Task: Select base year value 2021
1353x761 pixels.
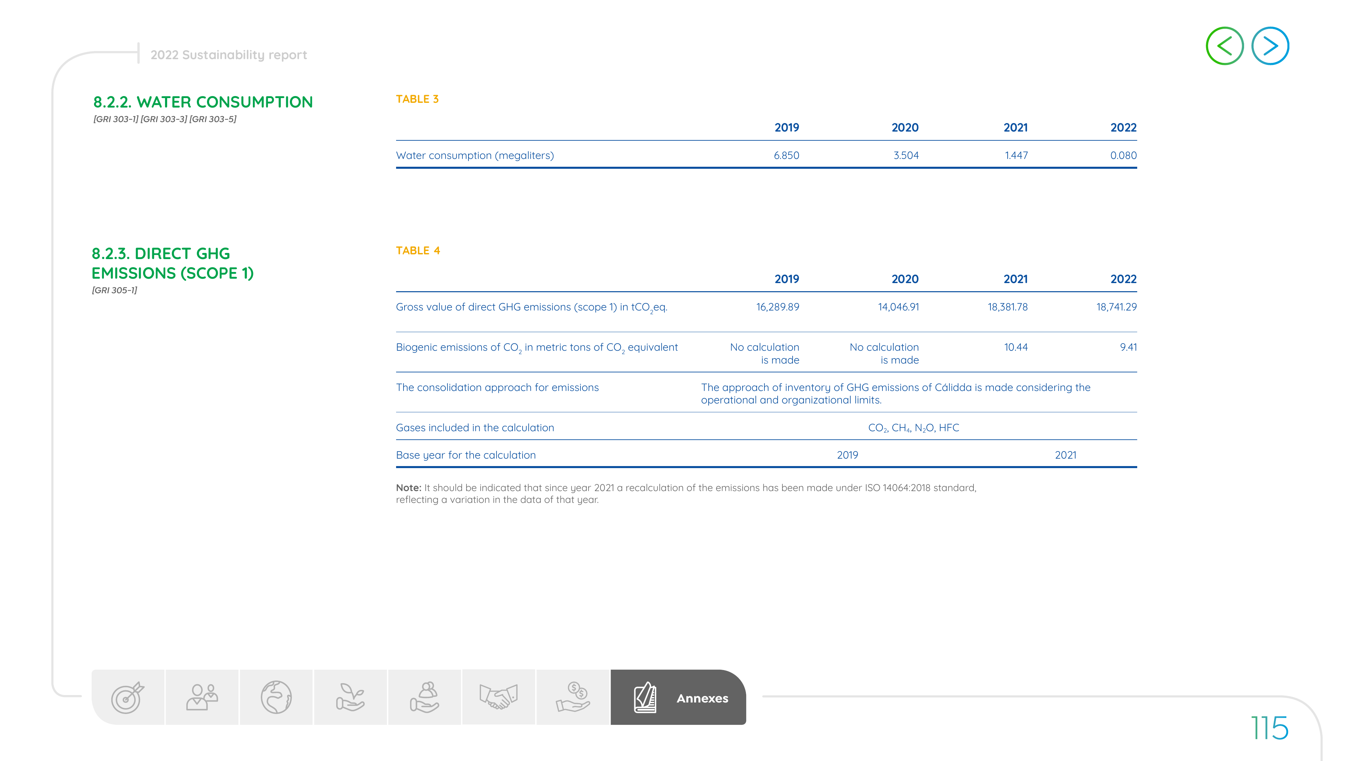Action: [x=1066, y=455]
